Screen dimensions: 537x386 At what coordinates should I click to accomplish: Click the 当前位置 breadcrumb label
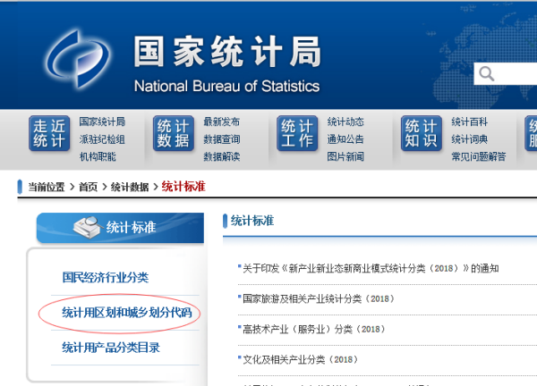click(47, 187)
